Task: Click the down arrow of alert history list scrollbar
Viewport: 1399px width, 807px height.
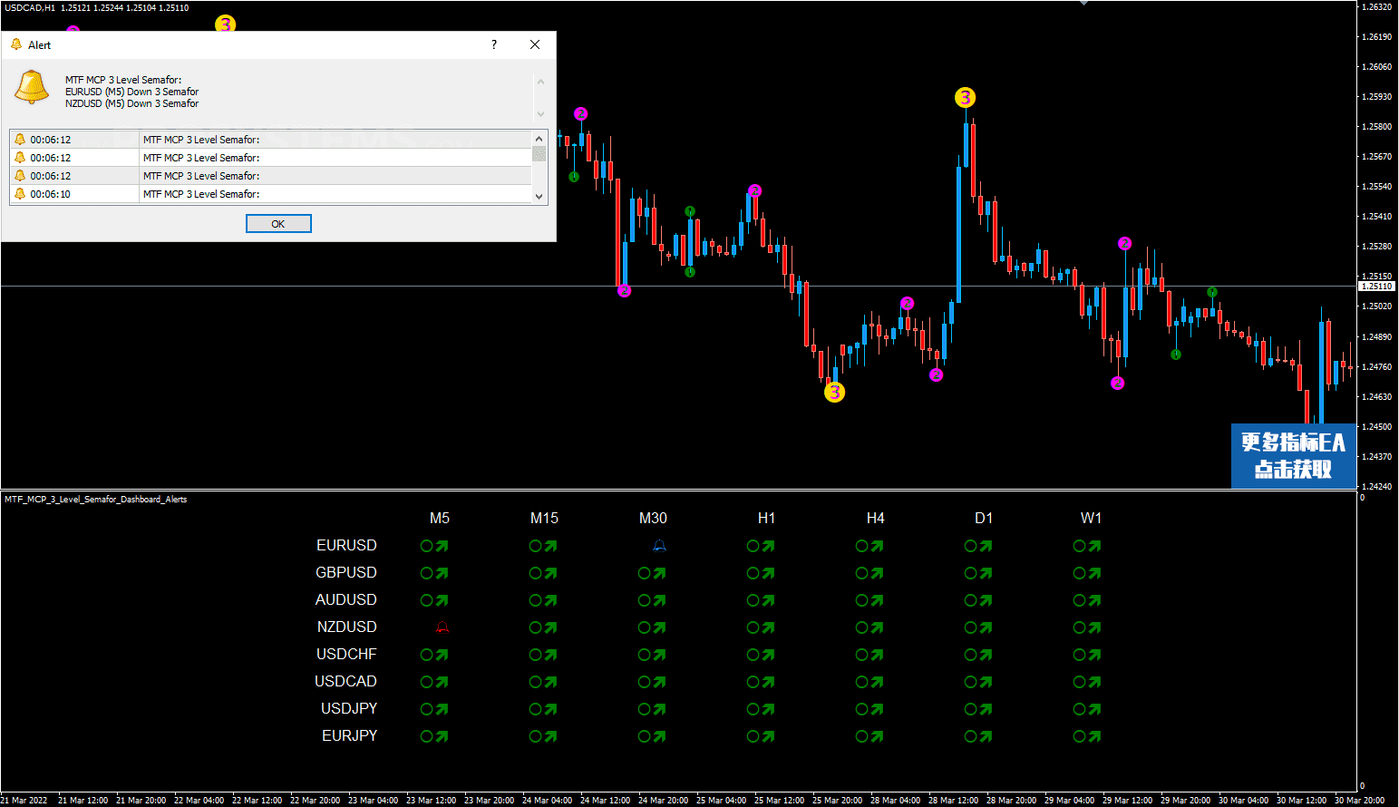Action: click(539, 196)
